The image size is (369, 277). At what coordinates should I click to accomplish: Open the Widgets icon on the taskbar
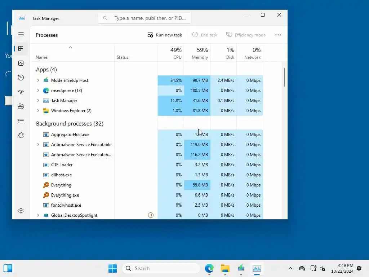pyautogui.click(x=8, y=268)
